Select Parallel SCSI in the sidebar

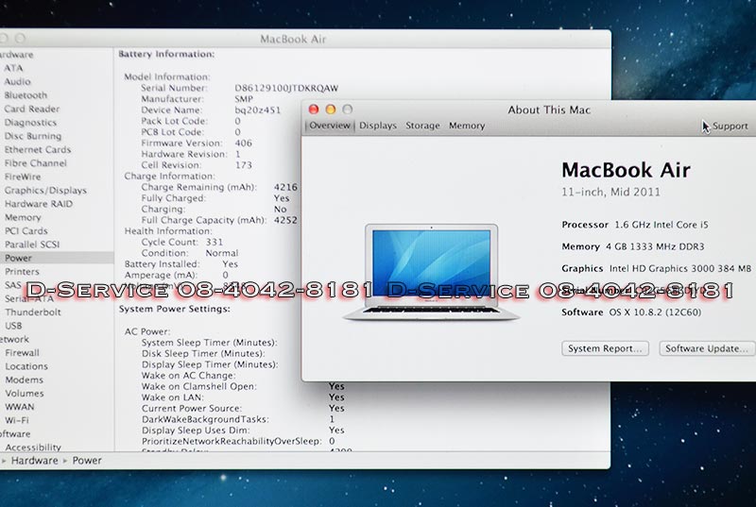point(32,245)
